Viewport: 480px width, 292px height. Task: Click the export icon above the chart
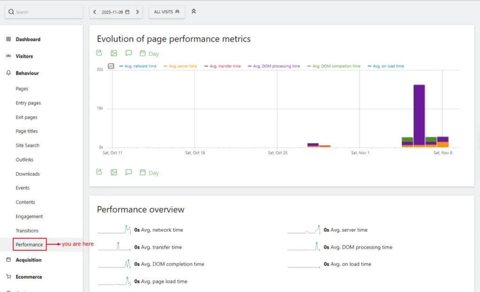coord(99,53)
